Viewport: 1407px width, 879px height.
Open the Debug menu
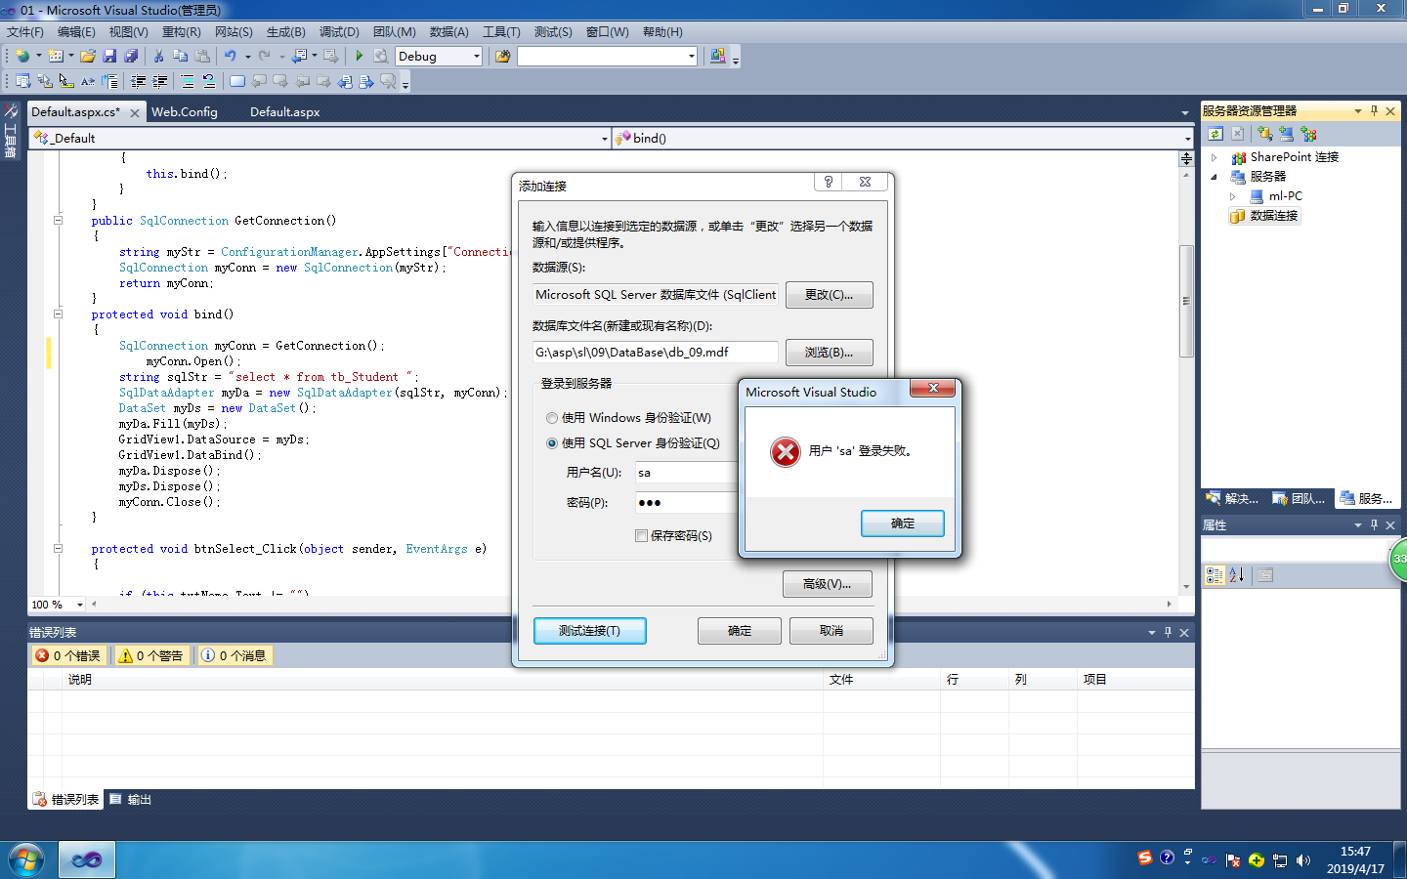[339, 32]
